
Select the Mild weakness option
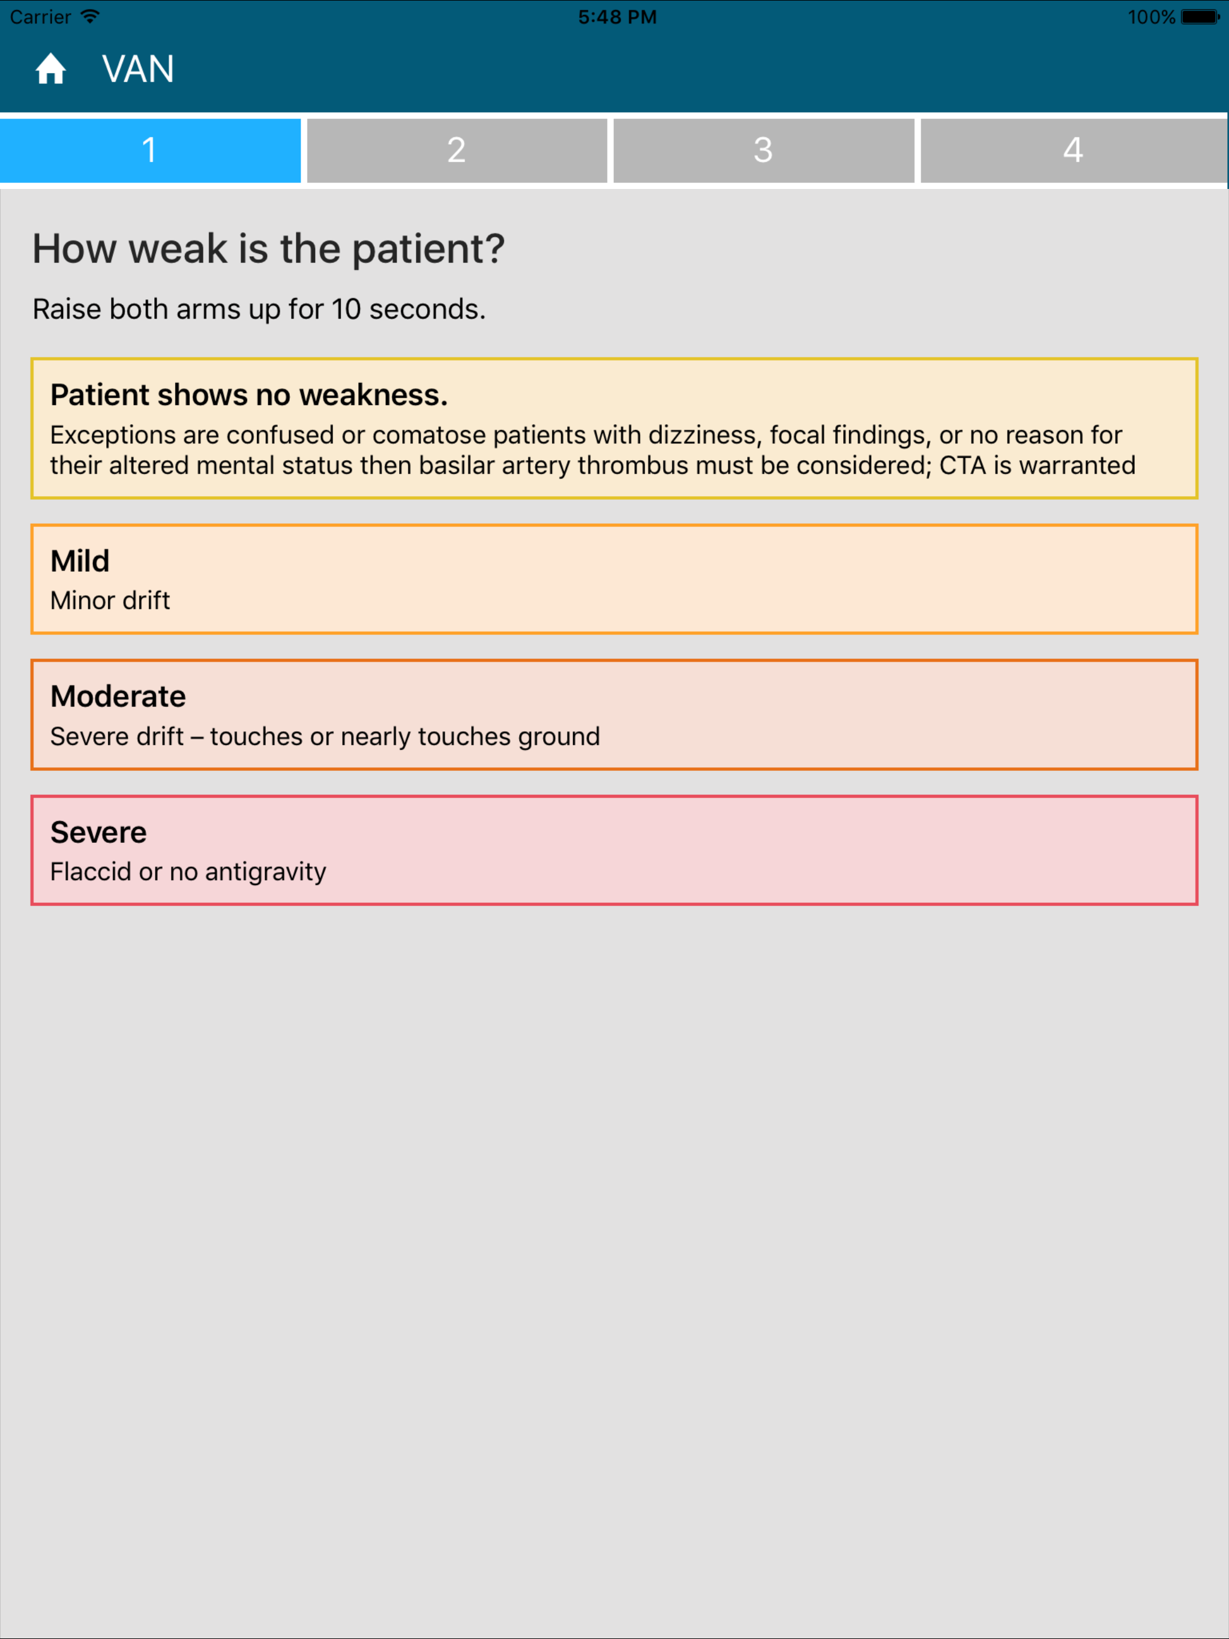tap(614, 579)
